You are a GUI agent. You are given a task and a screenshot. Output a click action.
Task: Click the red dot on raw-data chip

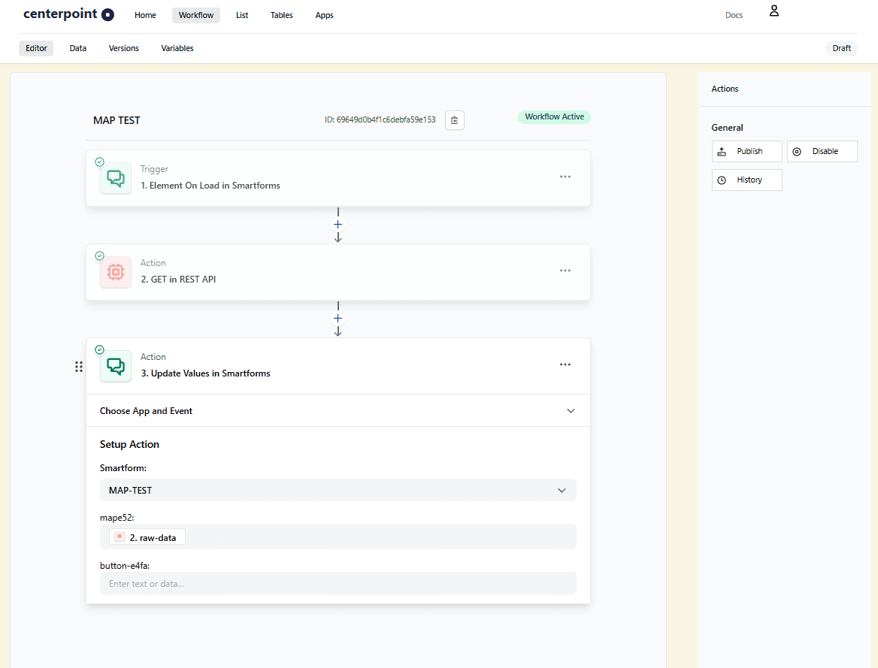click(x=120, y=537)
